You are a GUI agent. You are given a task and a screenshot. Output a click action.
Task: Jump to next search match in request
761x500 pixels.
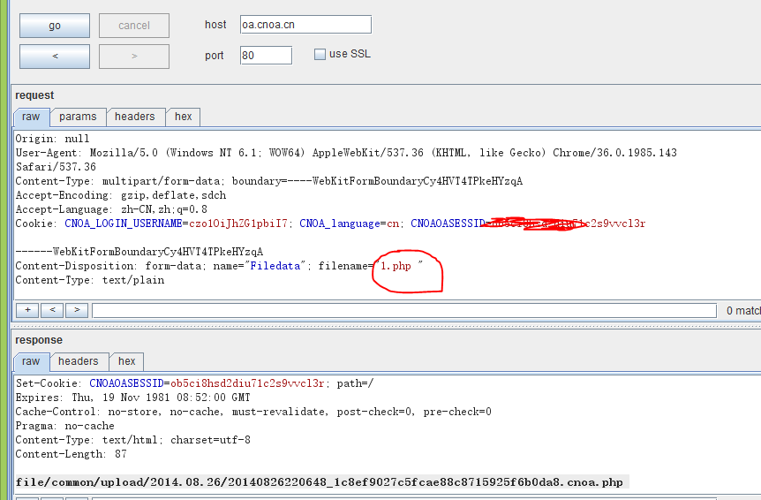tap(77, 310)
